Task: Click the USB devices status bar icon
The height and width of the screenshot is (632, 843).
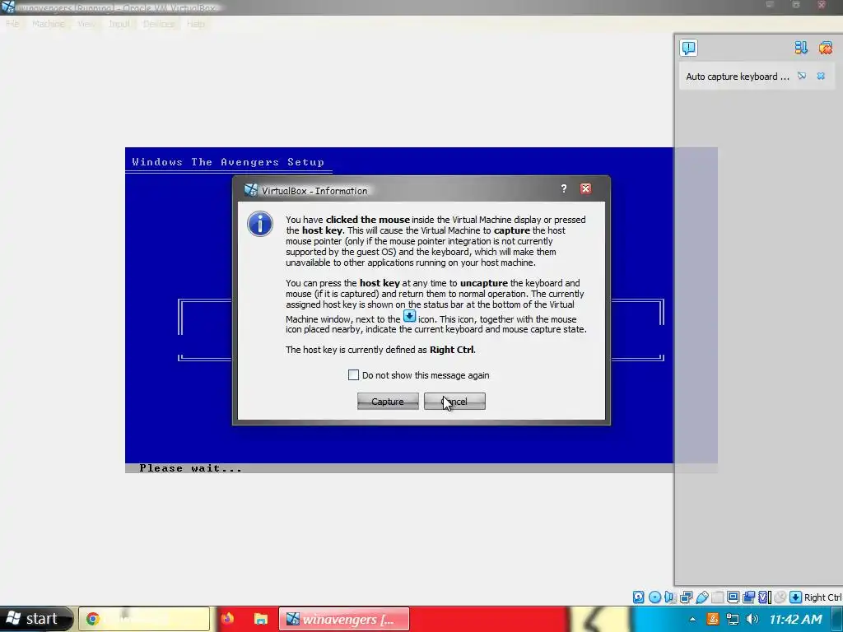Action: click(x=701, y=597)
